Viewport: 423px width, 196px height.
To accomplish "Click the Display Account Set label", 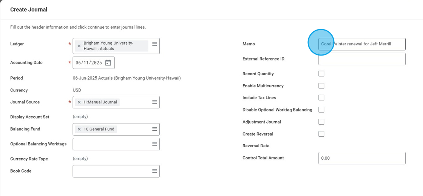I will pyautogui.click(x=30, y=117).
